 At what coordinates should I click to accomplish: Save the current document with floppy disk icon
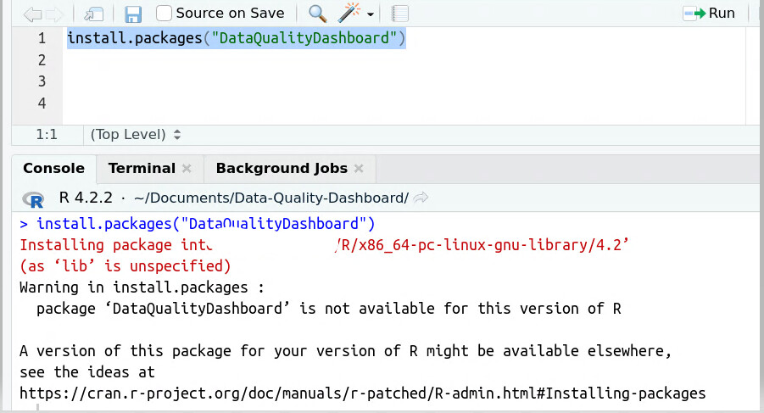click(133, 14)
